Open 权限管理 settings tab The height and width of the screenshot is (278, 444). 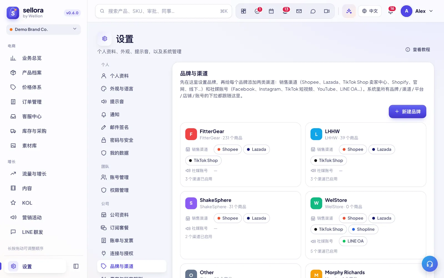point(132,190)
